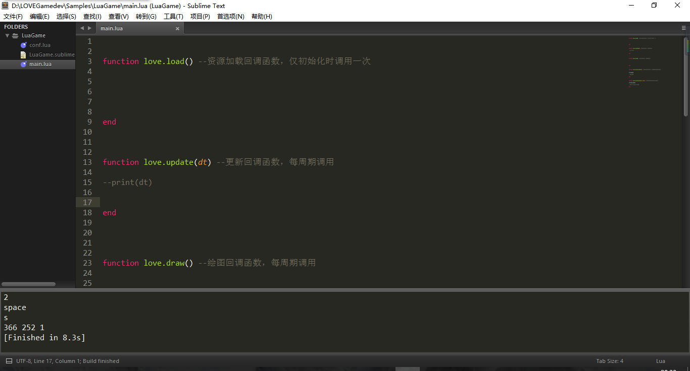Click the FOLDERS header in the sidebar
This screenshot has height=371, width=690.
point(16,27)
